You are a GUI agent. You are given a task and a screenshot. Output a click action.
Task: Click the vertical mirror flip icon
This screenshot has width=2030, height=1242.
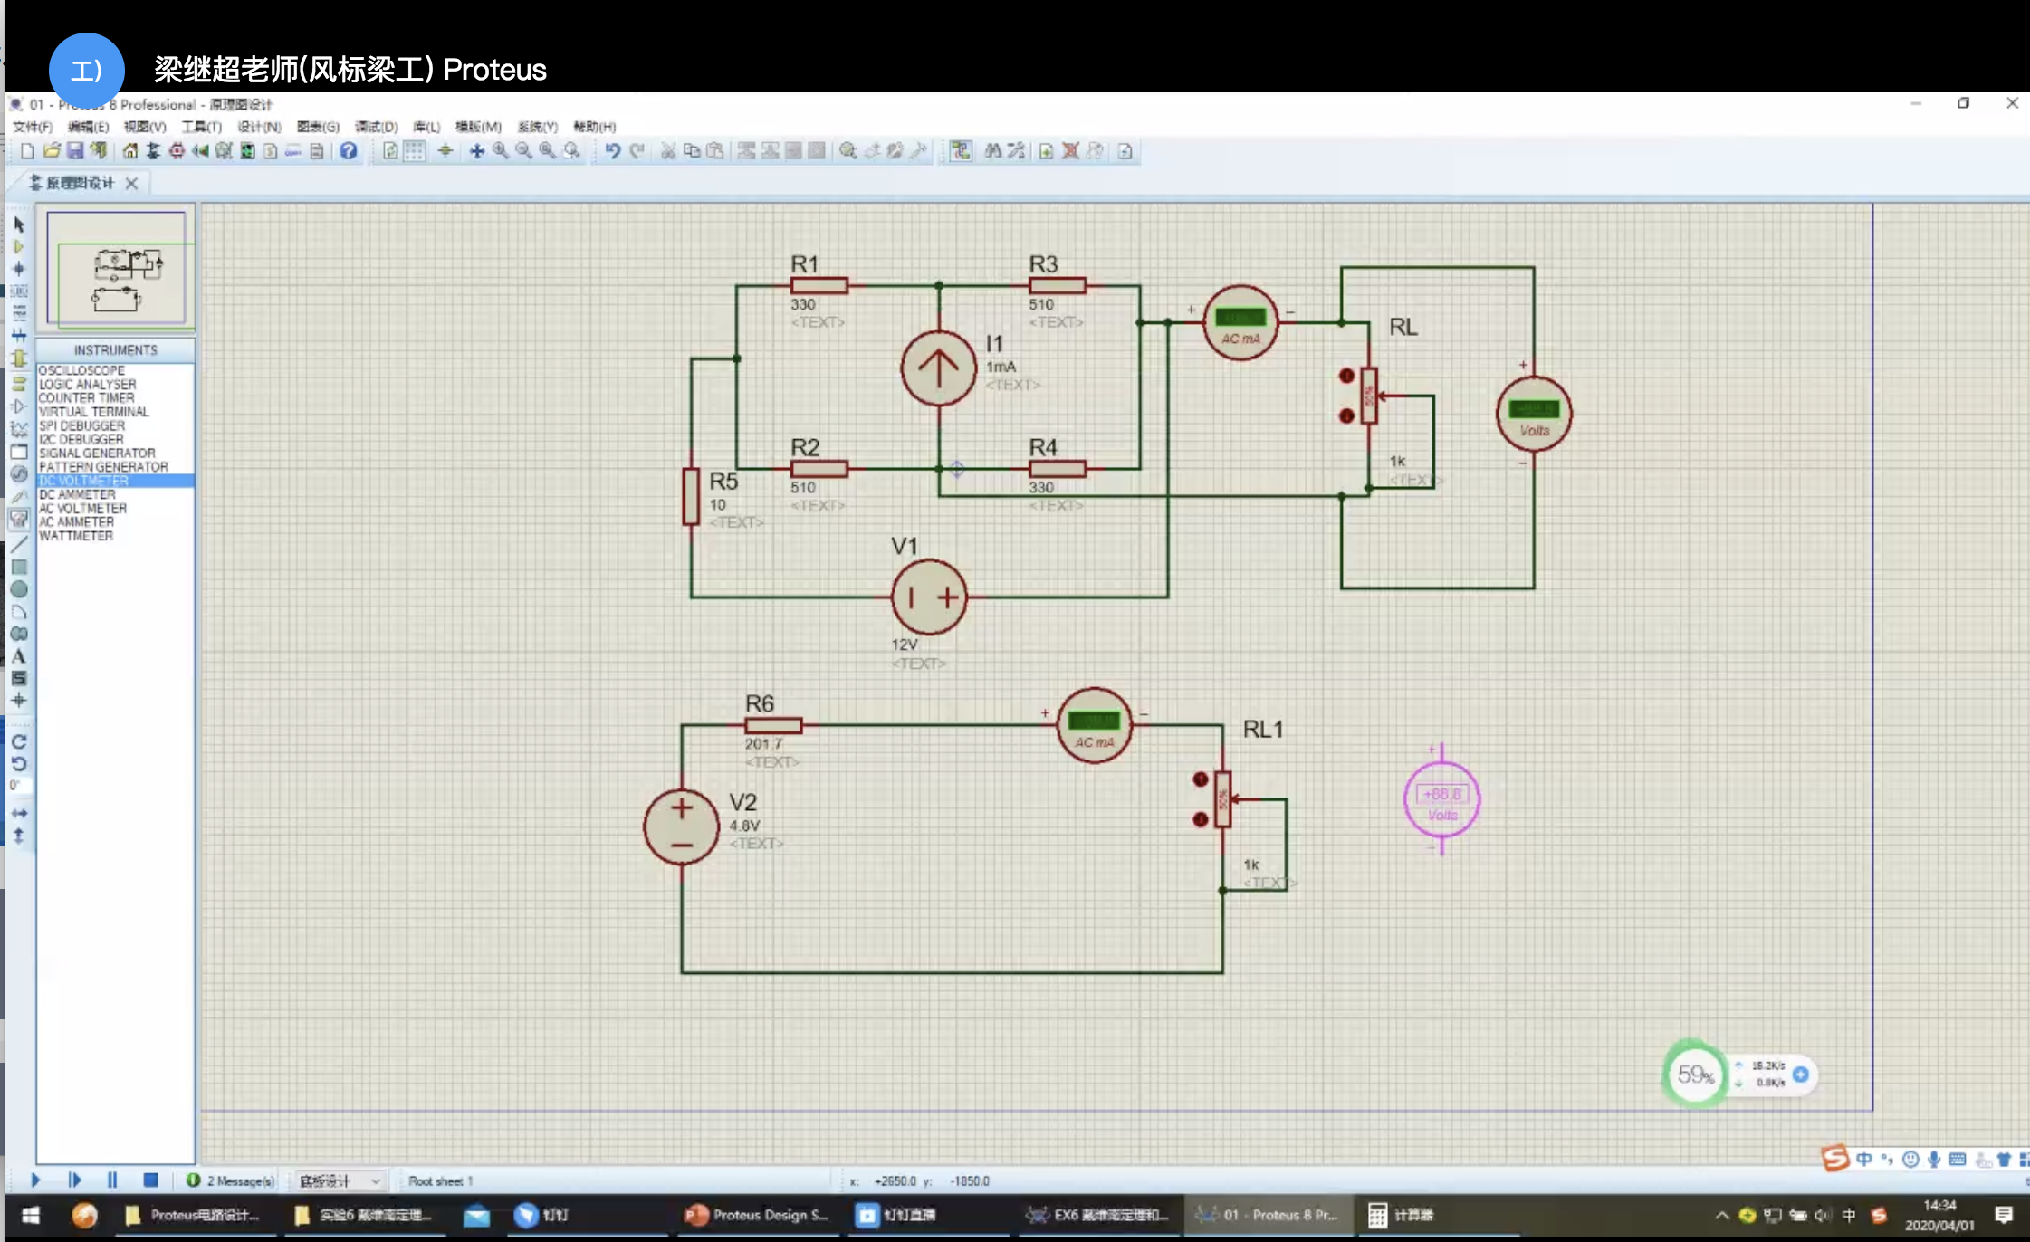tap(19, 836)
